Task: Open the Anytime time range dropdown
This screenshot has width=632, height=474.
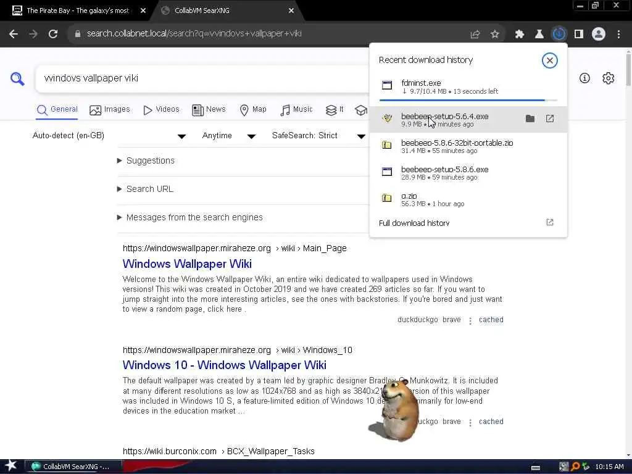Action: 228,136
